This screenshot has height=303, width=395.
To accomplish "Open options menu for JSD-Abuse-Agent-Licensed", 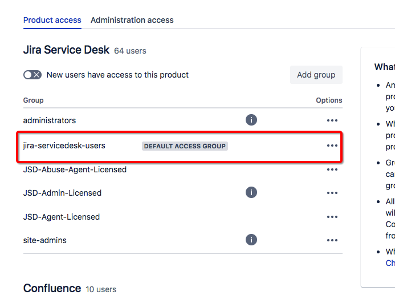I will [x=332, y=169].
